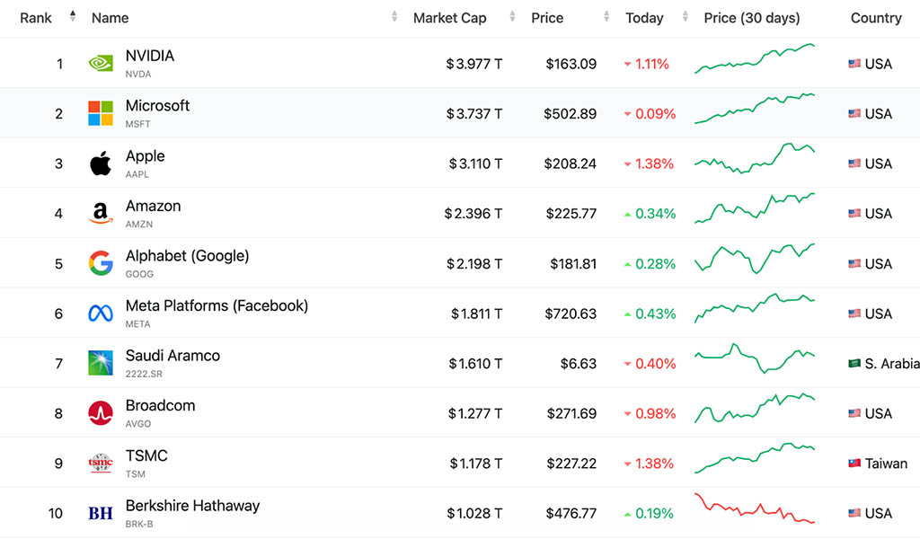Click the Saudi Aramco logo icon
This screenshot has width=920, height=539.
101,363
